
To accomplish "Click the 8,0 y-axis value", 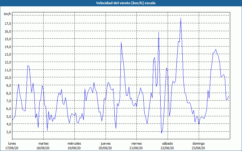I will 8,93.
